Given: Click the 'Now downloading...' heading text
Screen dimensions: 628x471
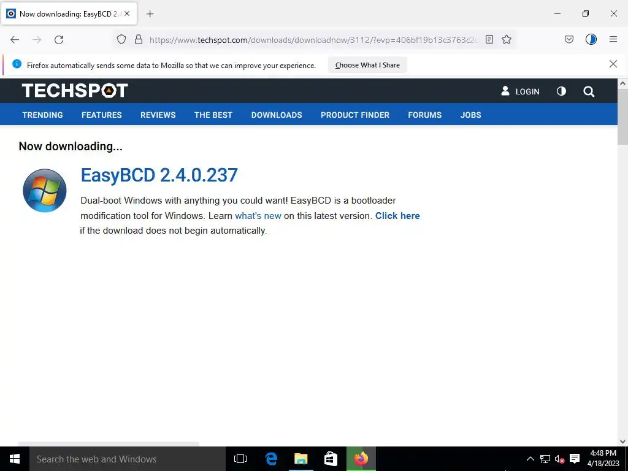Looking at the screenshot, I should coord(71,146).
